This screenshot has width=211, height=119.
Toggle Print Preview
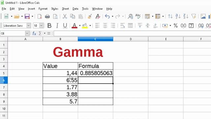[55, 17]
